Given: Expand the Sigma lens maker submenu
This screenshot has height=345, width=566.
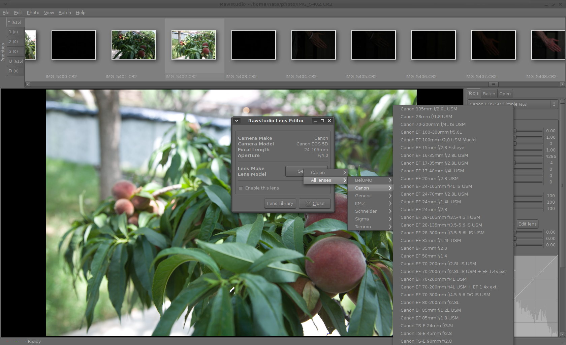Looking at the screenshot, I should click(370, 219).
